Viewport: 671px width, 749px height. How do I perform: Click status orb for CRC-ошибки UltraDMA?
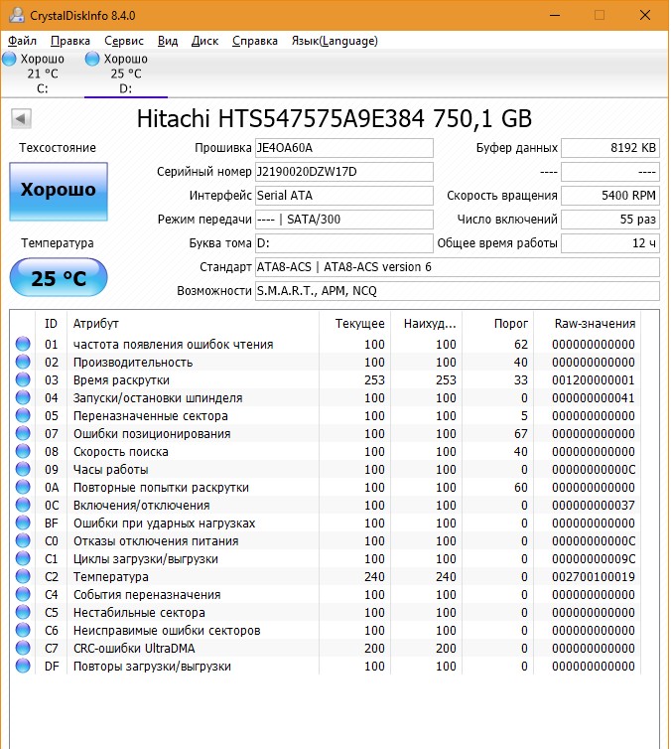tap(23, 649)
